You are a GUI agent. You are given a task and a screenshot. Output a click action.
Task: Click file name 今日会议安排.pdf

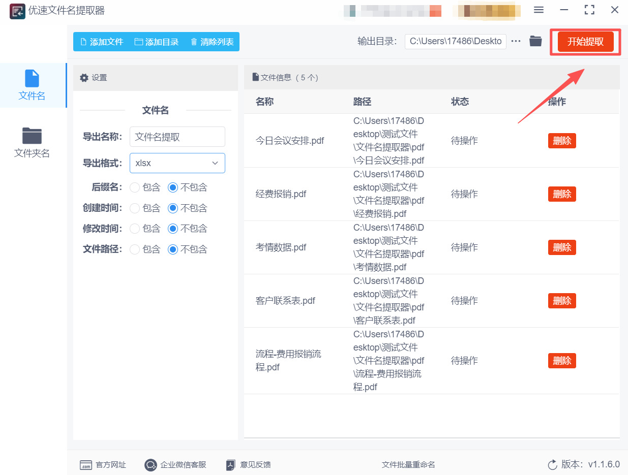tap(290, 141)
